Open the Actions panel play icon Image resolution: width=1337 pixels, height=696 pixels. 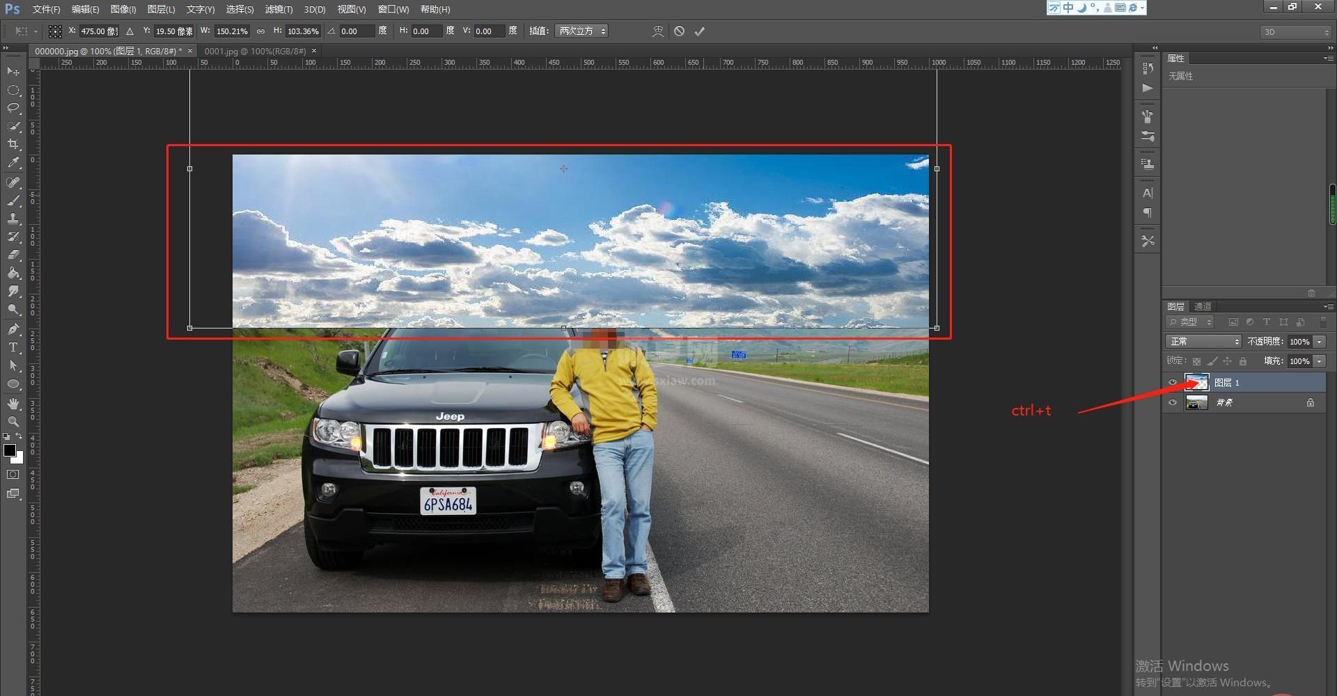[x=1148, y=88]
